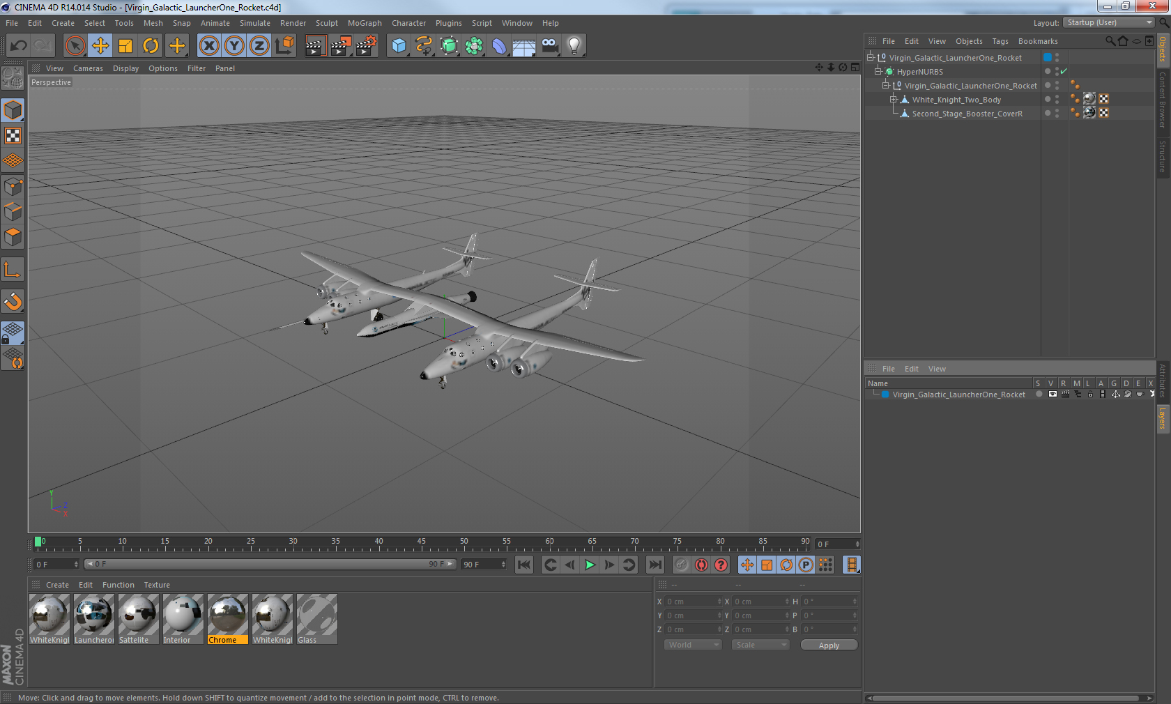Open the World coordinate dropdown
The height and width of the screenshot is (704, 1171).
pos(692,645)
